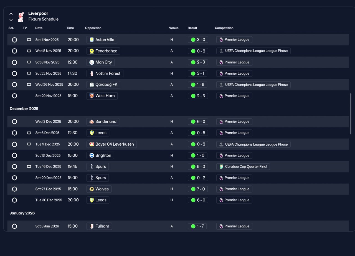The height and width of the screenshot is (256, 355).
Task: Open the Nott'm Forest team link
Action: (x=105, y=73)
